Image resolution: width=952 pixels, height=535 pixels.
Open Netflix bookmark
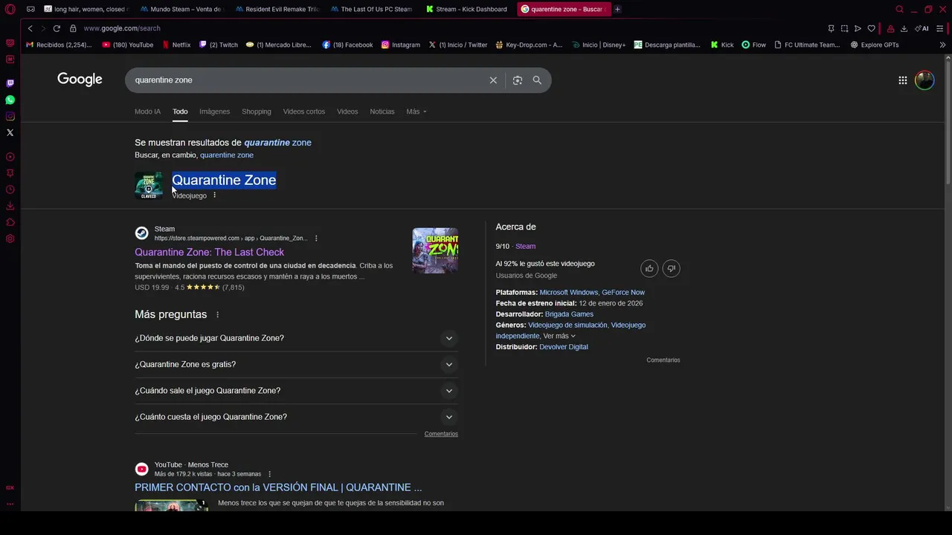(176, 45)
